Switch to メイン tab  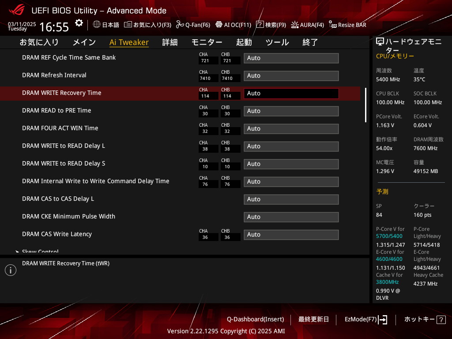pyautogui.click(x=84, y=42)
